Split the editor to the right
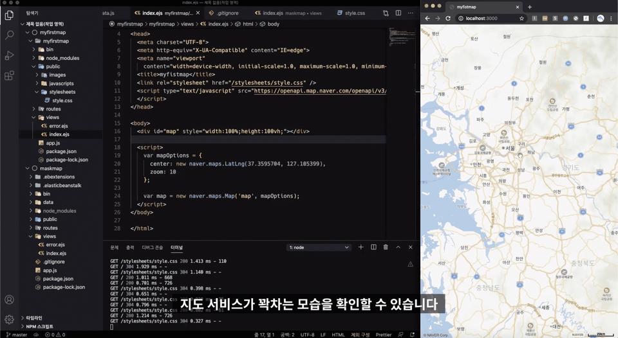This screenshot has width=618, height=338. 398,13
